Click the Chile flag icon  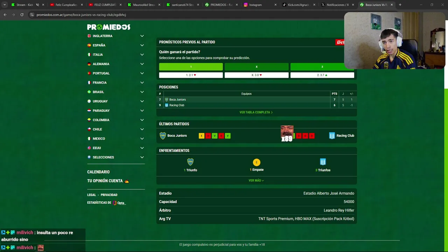tap(89, 129)
